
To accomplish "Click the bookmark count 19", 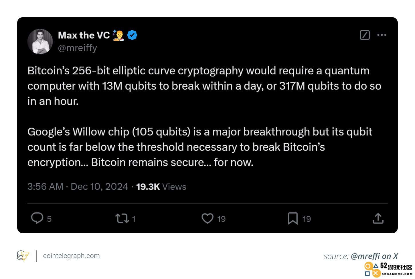I will pos(307,219).
